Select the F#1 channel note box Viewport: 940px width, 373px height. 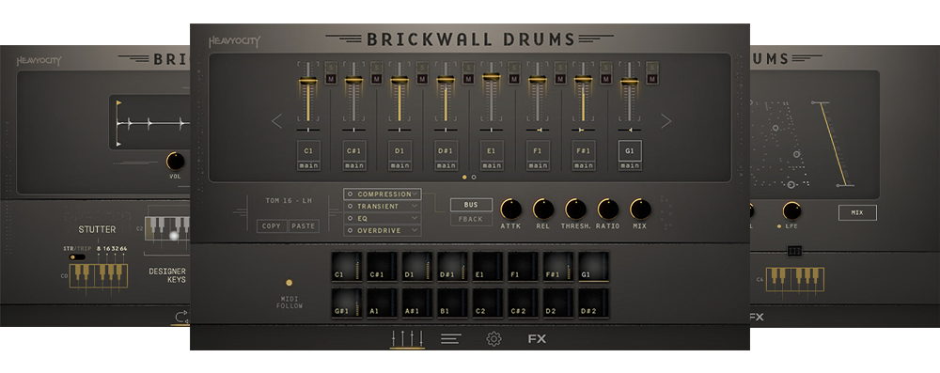tap(584, 150)
